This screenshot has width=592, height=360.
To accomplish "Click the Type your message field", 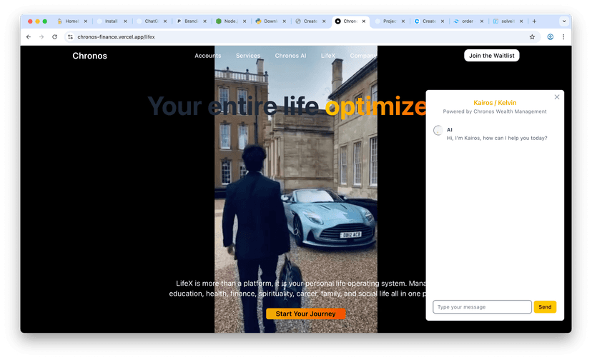I will pos(482,307).
